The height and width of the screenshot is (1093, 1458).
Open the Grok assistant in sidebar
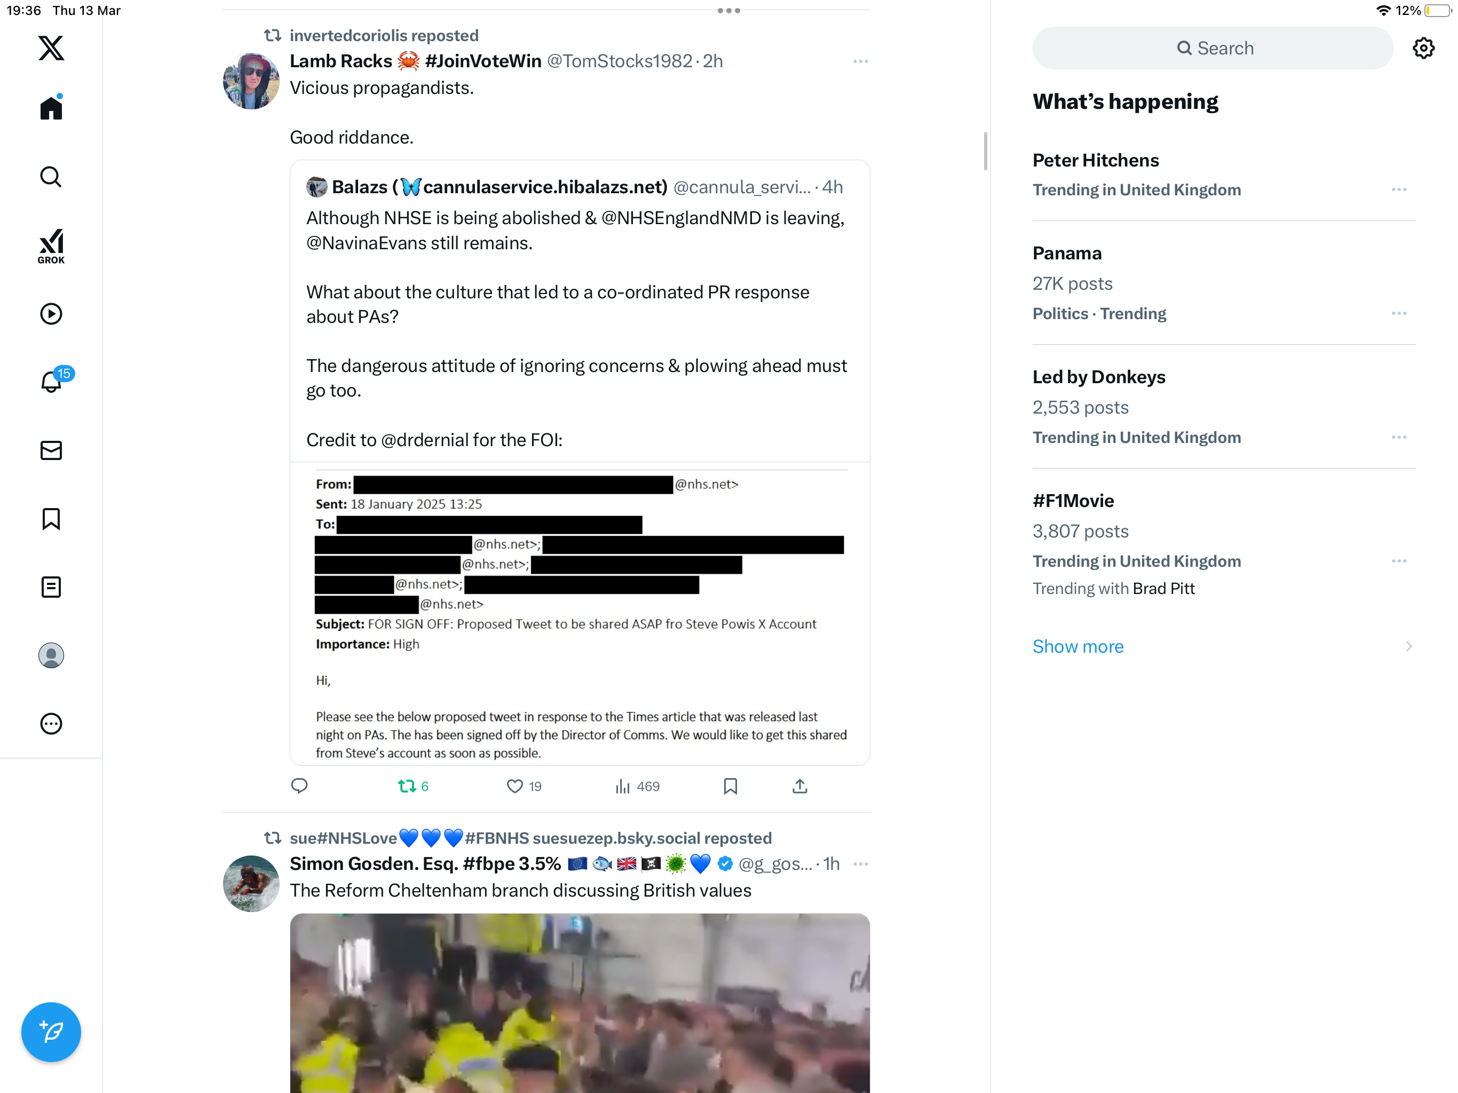click(51, 246)
